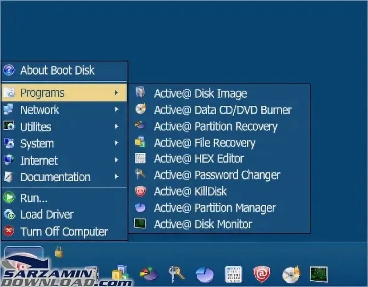Open About Boot Disk

[64, 70]
